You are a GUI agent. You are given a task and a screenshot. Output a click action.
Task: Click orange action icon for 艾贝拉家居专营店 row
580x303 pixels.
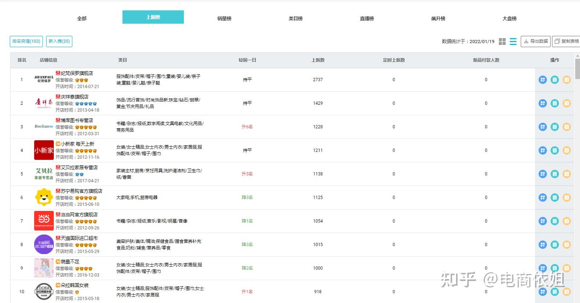point(567,174)
